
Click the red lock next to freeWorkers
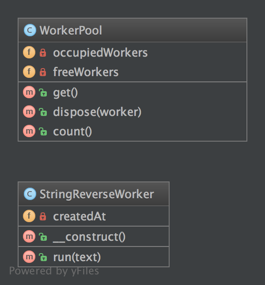[x=43, y=72]
